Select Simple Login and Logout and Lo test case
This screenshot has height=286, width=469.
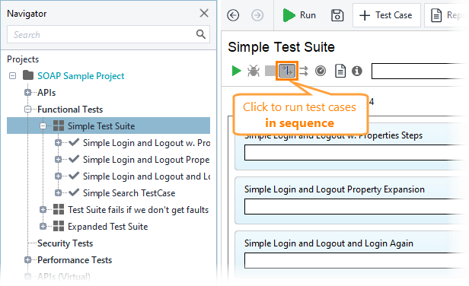tap(146, 176)
